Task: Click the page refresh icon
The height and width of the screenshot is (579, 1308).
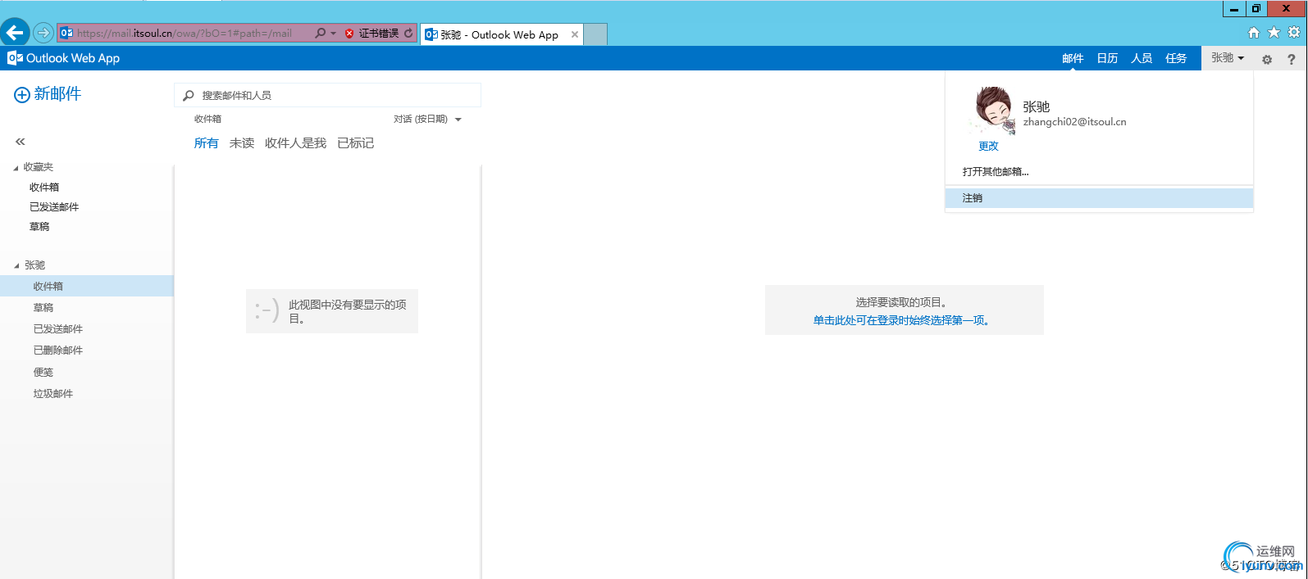Action: click(408, 34)
